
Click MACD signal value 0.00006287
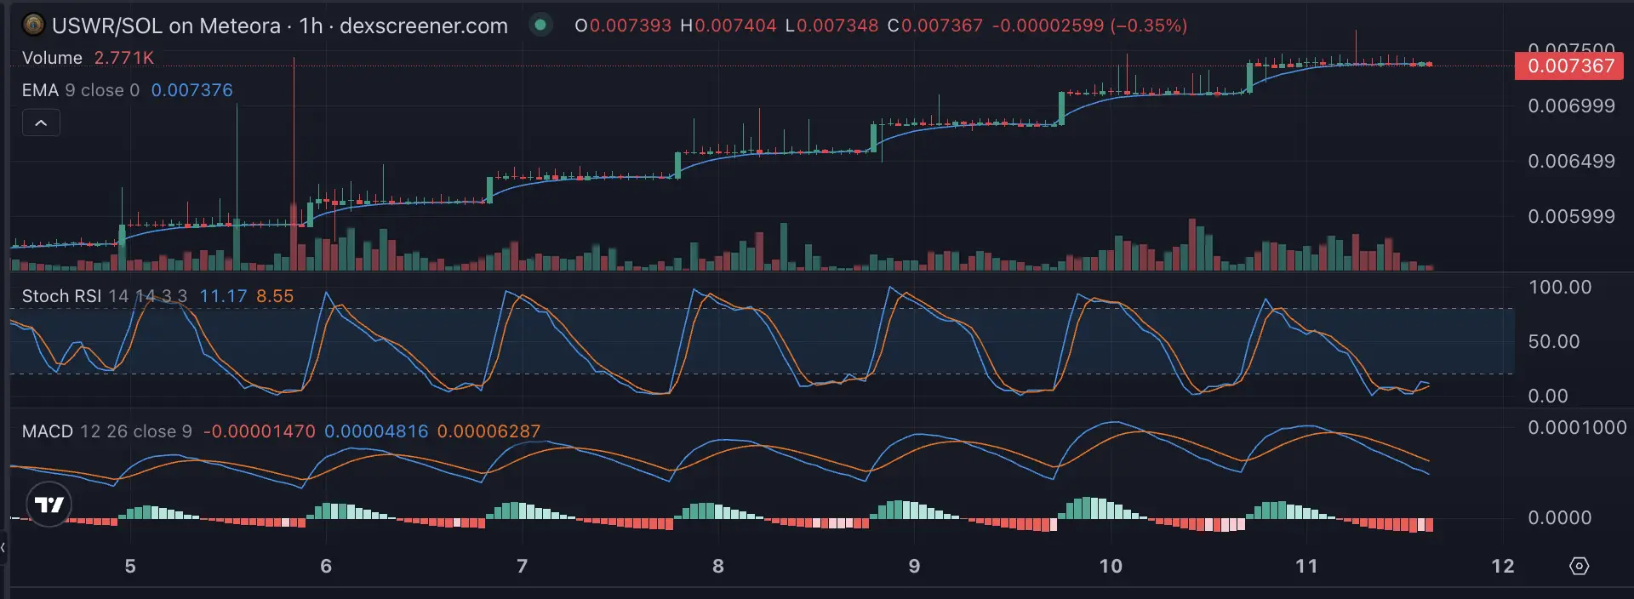click(x=488, y=431)
